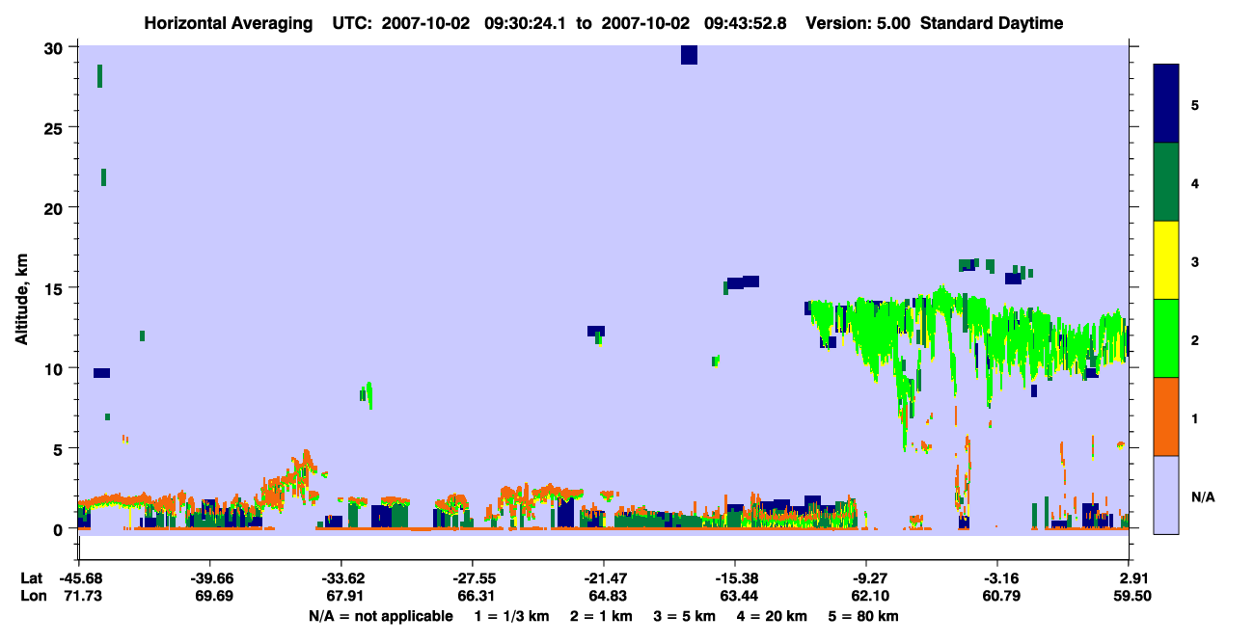Click the 25 km altitude tick label
The width and height of the screenshot is (1254, 643).
(55, 127)
